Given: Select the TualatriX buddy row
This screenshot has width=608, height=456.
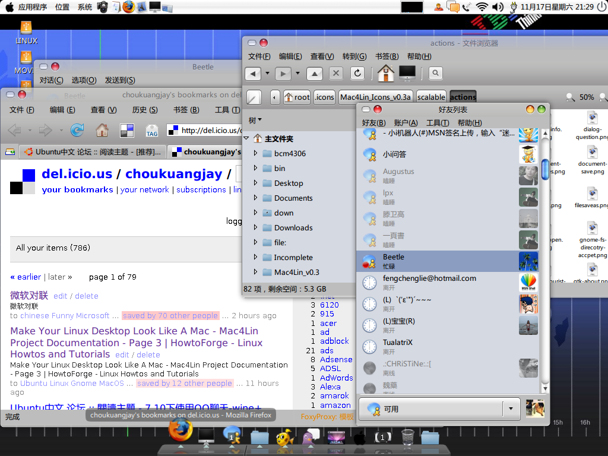Looking at the screenshot, I should pyautogui.click(x=448, y=346).
